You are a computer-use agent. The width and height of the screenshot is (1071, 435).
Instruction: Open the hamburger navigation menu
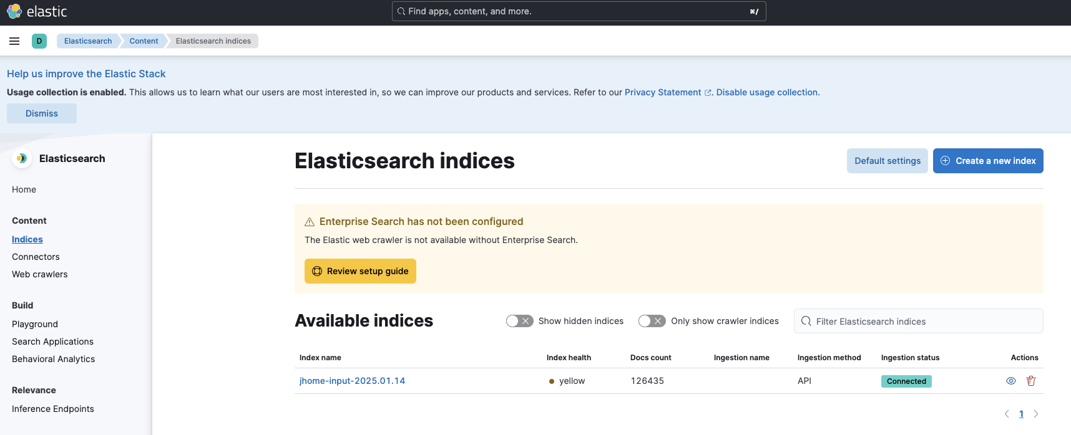14,41
